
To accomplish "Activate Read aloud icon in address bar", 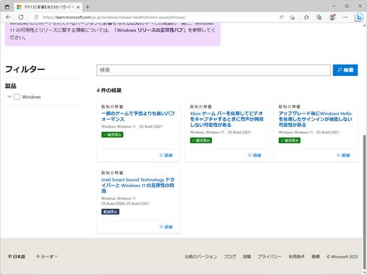I will coord(281,17).
